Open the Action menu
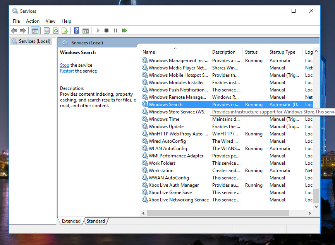Screen dimensions: 335x245 pos(33,21)
